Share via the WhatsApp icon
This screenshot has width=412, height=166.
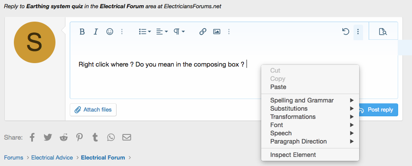click(111, 137)
